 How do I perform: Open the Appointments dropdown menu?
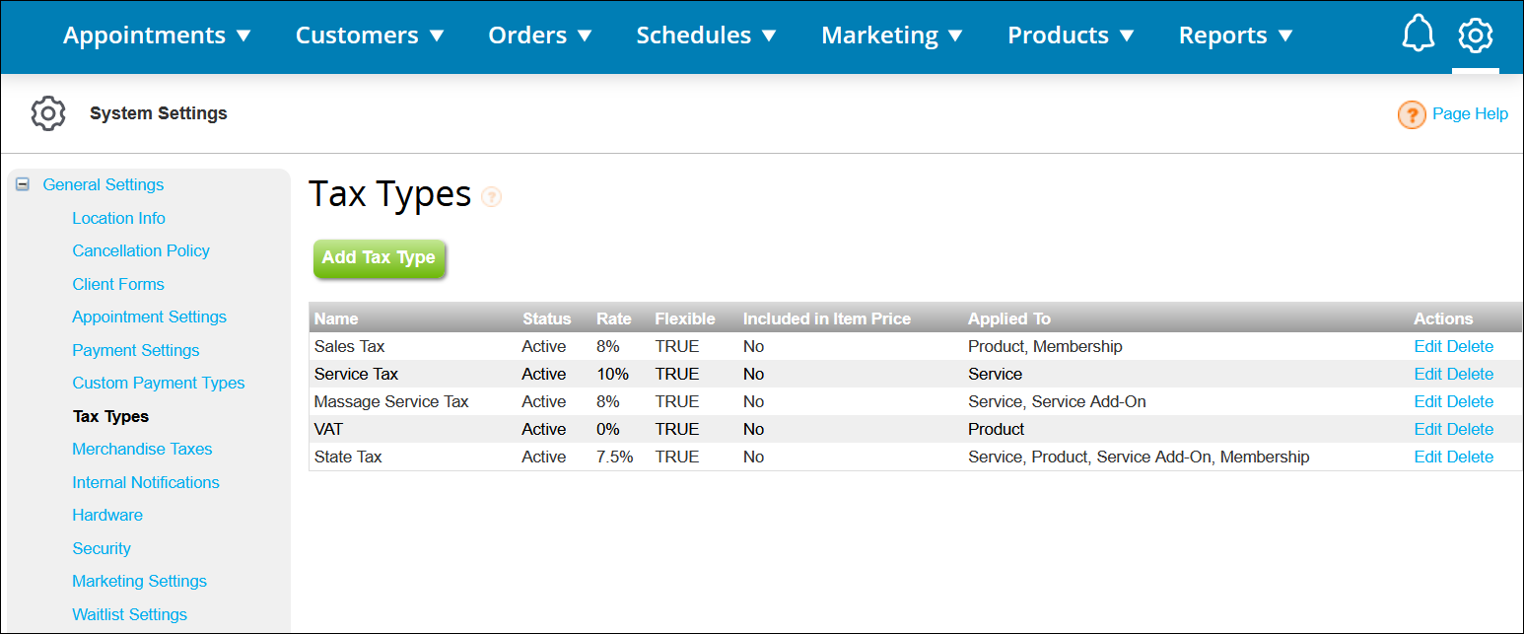158,35
